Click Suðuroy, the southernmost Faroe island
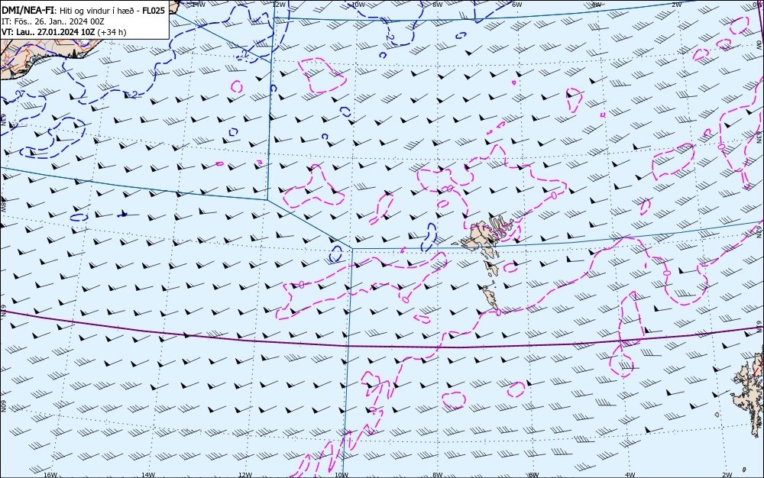 pyautogui.click(x=490, y=297)
